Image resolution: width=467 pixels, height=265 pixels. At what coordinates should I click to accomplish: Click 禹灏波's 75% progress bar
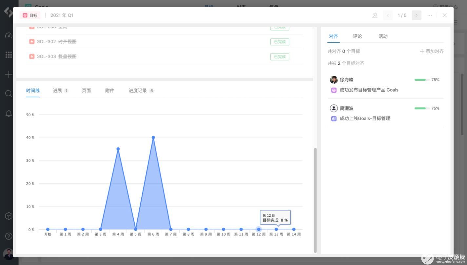(x=422, y=108)
